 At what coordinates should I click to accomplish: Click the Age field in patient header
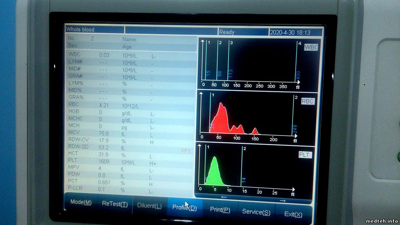pos(156,46)
